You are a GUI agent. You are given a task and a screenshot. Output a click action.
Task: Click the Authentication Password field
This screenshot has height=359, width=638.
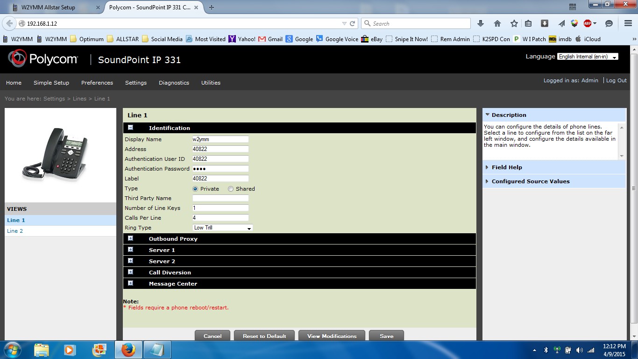(x=220, y=169)
